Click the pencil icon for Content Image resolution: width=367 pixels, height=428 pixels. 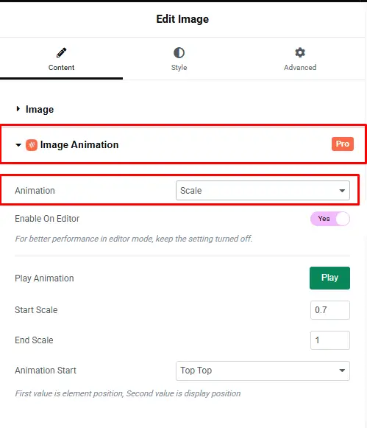pos(61,53)
